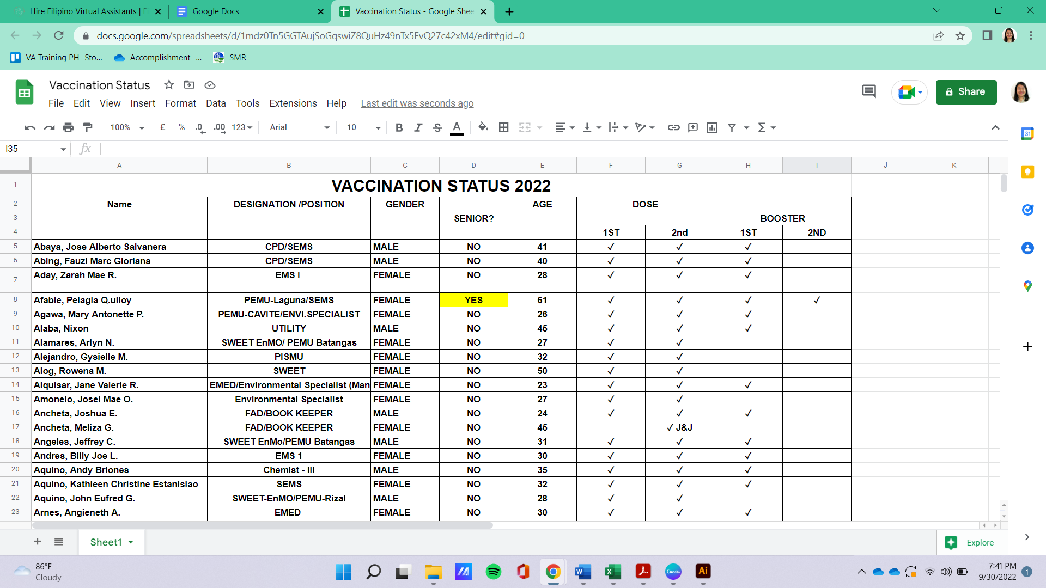Click the green Share button

966,92
